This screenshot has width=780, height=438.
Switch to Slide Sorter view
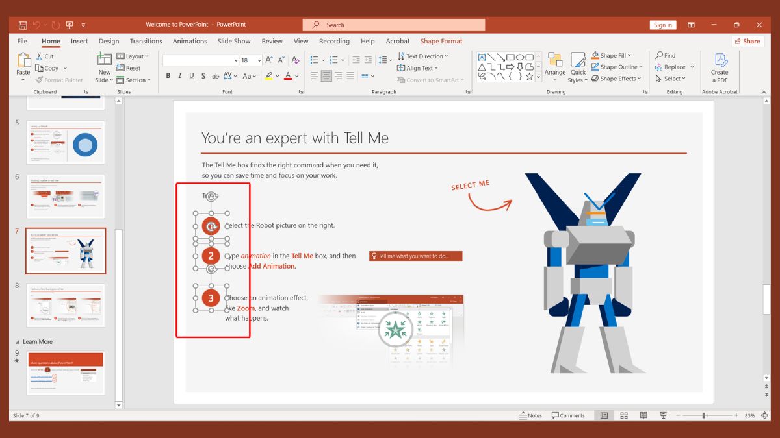pyautogui.click(x=623, y=415)
